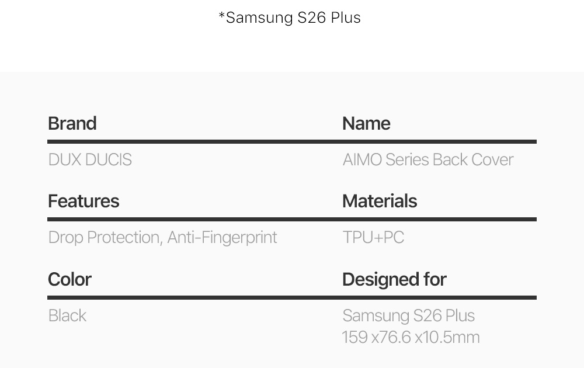Screen dimensions: 584x368
Task: Click the Name column label
Action: pyautogui.click(x=366, y=123)
